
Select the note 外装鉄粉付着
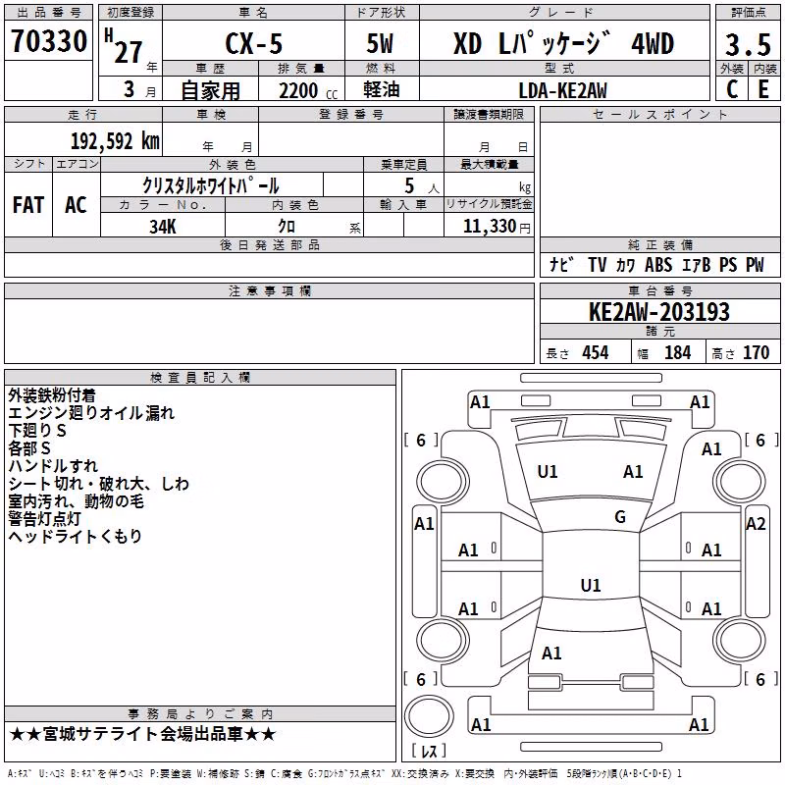pos(52,395)
